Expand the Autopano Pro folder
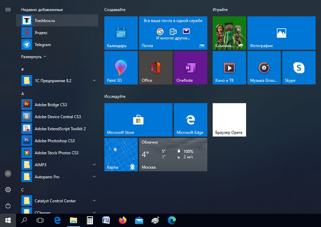This screenshot has width=321, height=227. 57,177
